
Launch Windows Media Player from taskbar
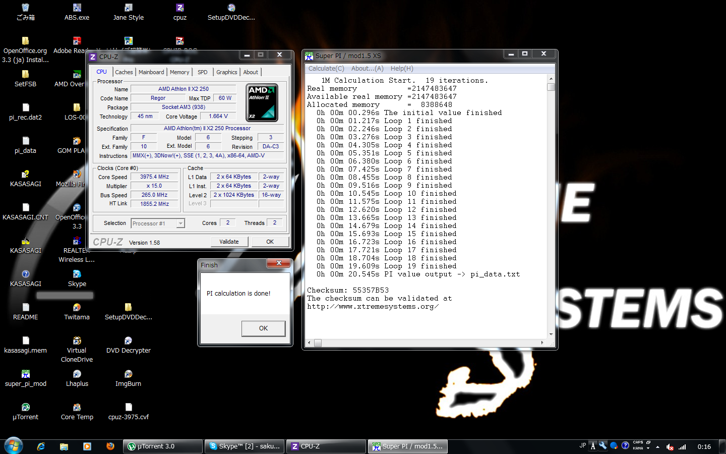[87, 446]
